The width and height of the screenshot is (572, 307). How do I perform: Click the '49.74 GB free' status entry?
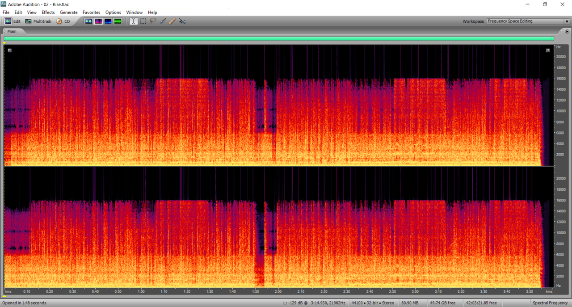tap(442, 303)
